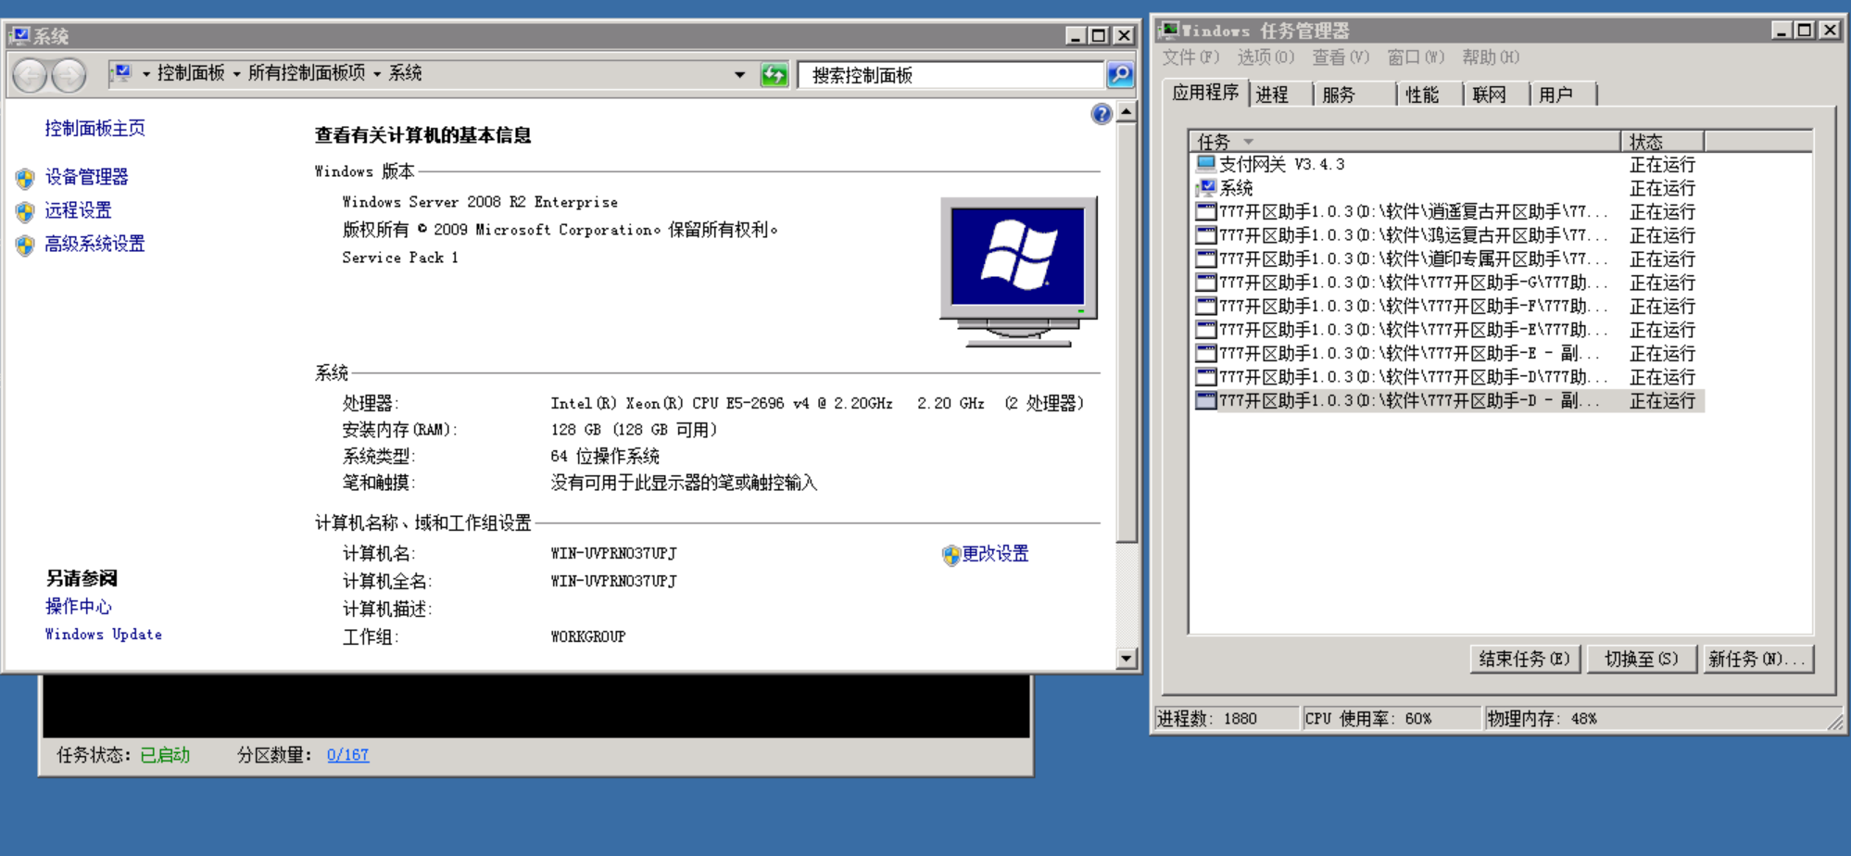Expand dropdown arrow after 控制面板 breadcrumb
This screenshot has width=1851, height=856.
237,73
